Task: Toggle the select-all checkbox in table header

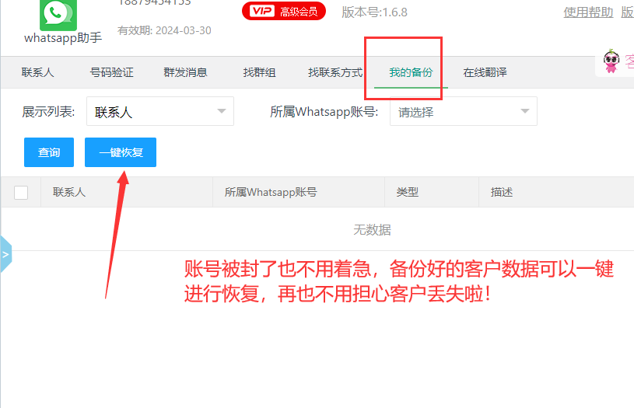Action: [21, 193]
